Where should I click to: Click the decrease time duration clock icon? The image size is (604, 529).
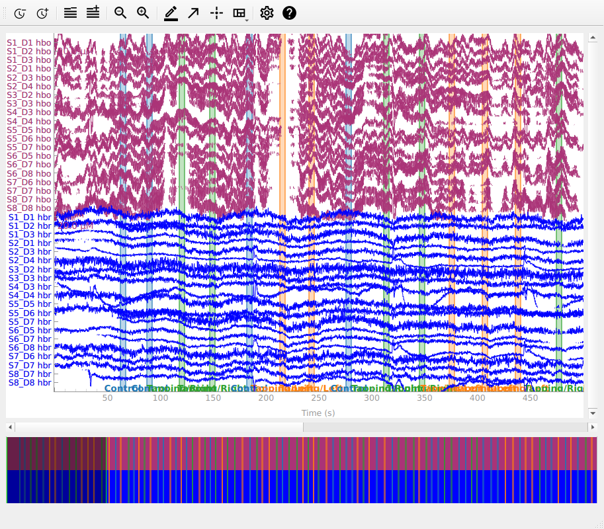pyautogui.click(x=20, y=13)
